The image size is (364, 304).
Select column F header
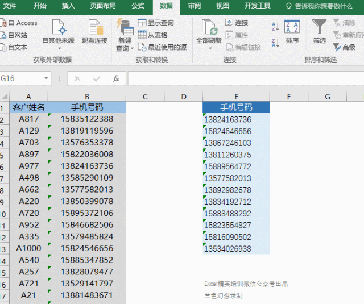coord(289,97)
